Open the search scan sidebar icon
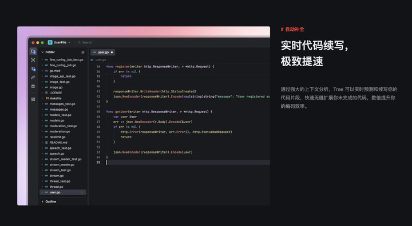The width and height of the screenshot is (412, 226). pos(33,60)
